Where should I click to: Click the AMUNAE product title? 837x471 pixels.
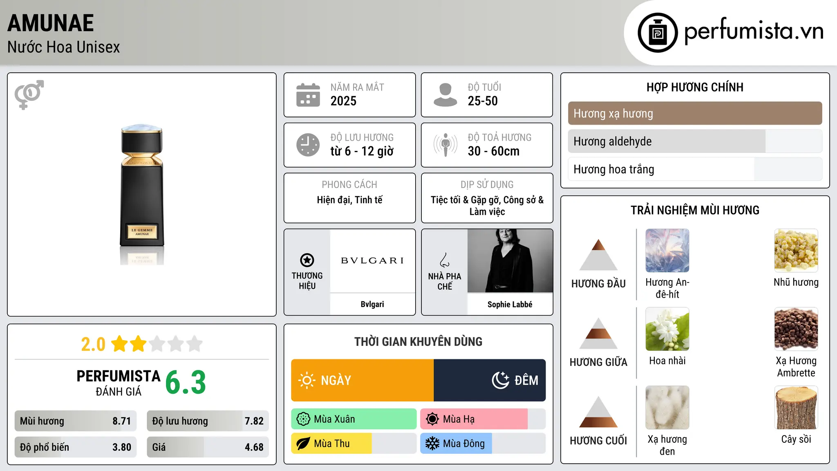point(51,23)
